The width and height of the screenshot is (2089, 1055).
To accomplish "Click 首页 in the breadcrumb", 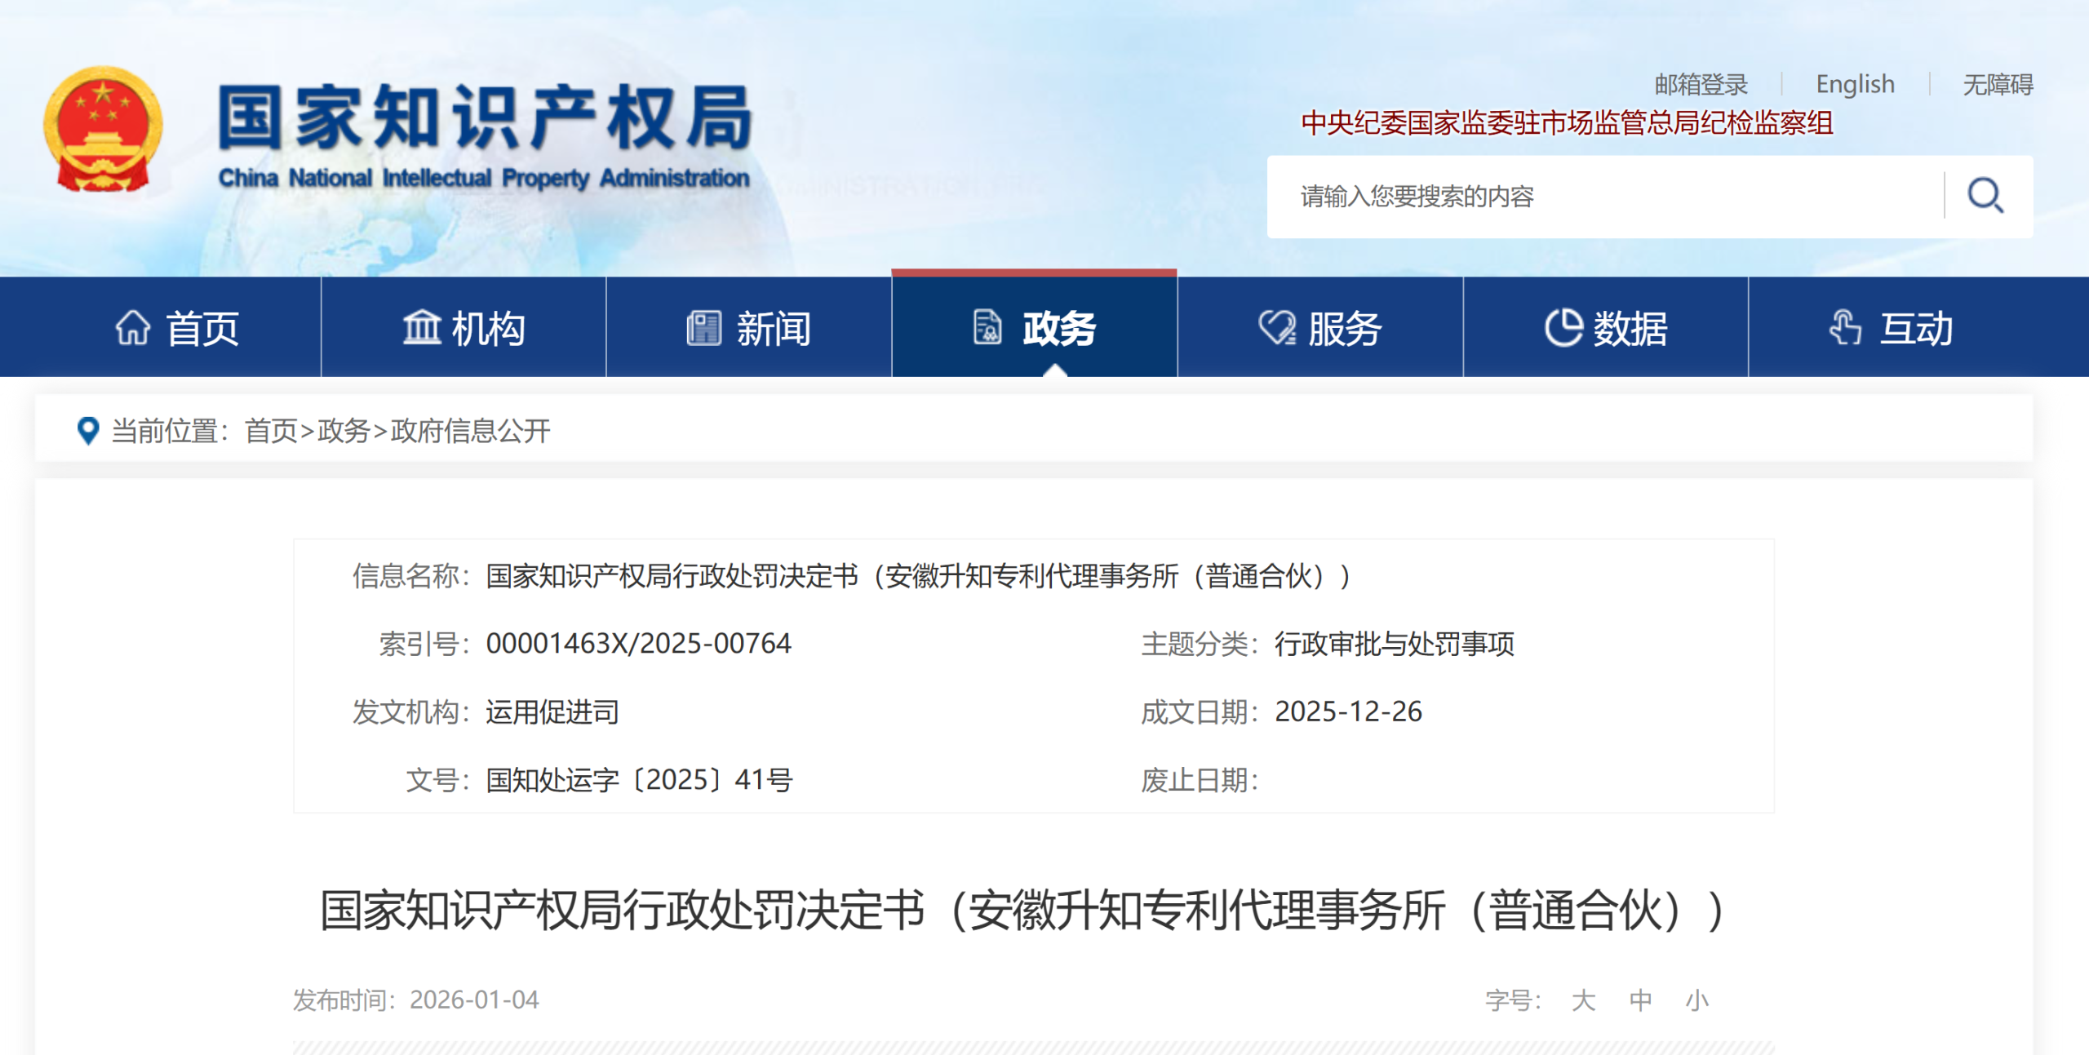I will coord(271,431).
